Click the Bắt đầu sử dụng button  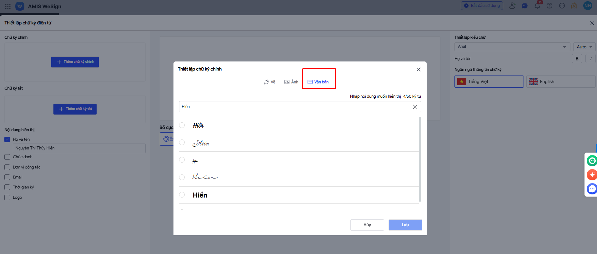482,6
